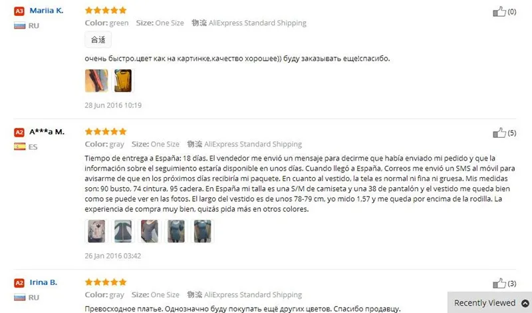Click the Recently Viewed label
This screenshot has height=313, width=532.
point(485,303)
